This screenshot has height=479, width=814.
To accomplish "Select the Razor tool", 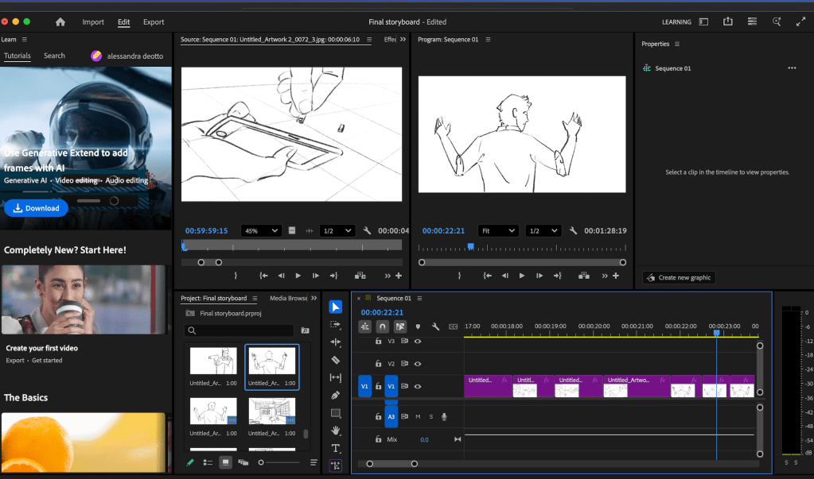I will [336, 360].
